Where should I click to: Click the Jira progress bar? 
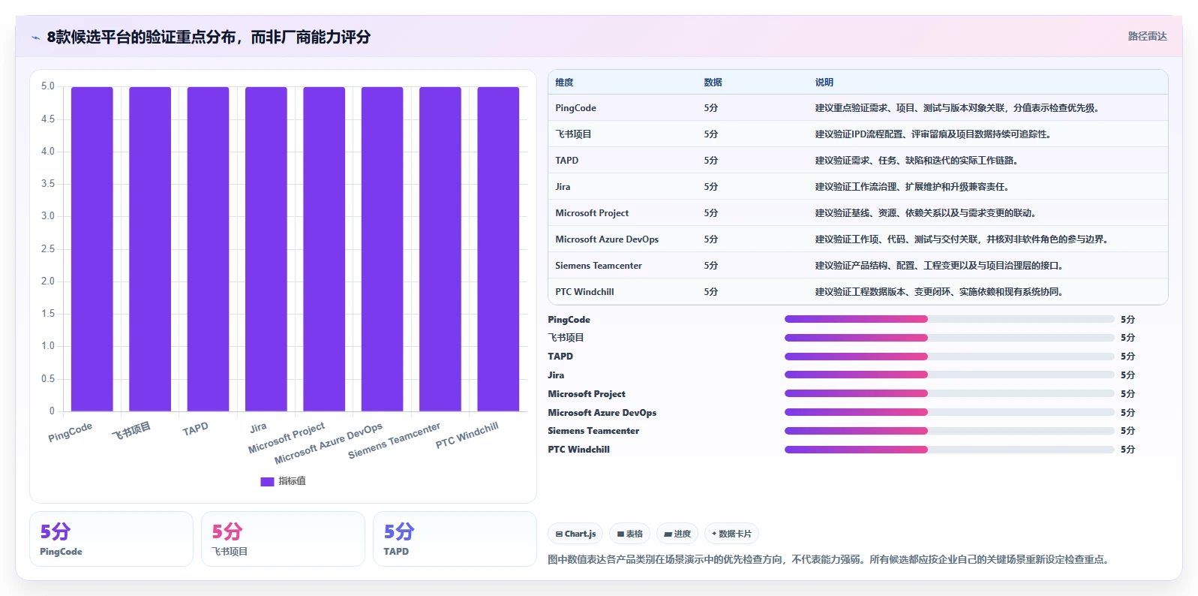click(x=949, y=375)
